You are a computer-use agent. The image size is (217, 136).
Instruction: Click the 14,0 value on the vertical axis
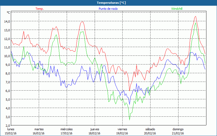[x=7, y=21]
